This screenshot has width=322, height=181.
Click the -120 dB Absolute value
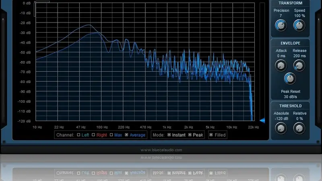pyautogui.click(x=281, y=119)
